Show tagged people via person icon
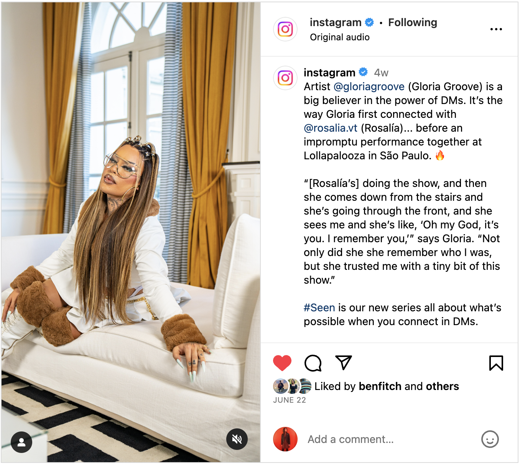The width and height of the screenshot is (520, 466). pos(21,442)
